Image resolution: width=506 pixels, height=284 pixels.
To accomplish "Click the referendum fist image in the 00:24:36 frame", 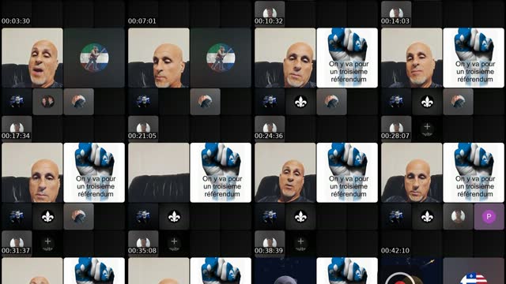I will (x=347, y=173).
